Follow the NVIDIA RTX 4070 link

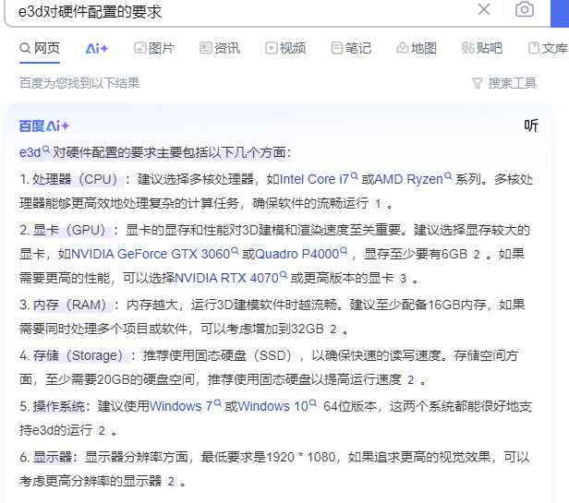[x=225, y=278]
